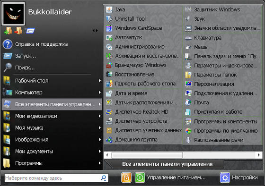Expand Изображения submenu arrow

100,140
